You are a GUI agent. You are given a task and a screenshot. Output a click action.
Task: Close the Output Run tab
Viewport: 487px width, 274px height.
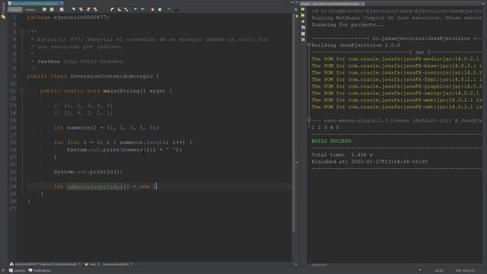coord(363,3)
